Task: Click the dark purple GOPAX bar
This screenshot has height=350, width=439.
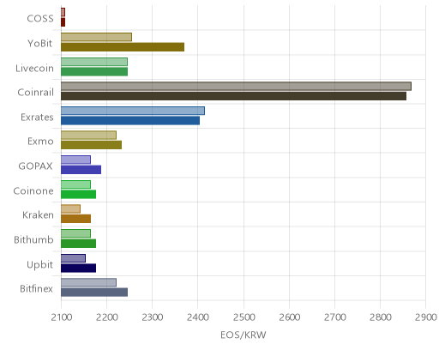Action: 81,170
